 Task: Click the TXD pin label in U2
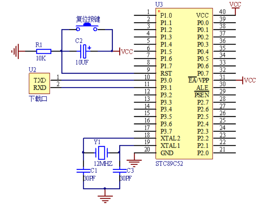coord(40,80)
